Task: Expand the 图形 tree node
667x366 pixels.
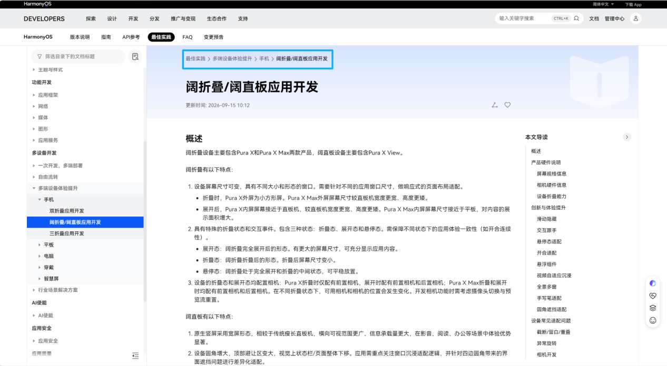Action: click(x=34, y=129)
